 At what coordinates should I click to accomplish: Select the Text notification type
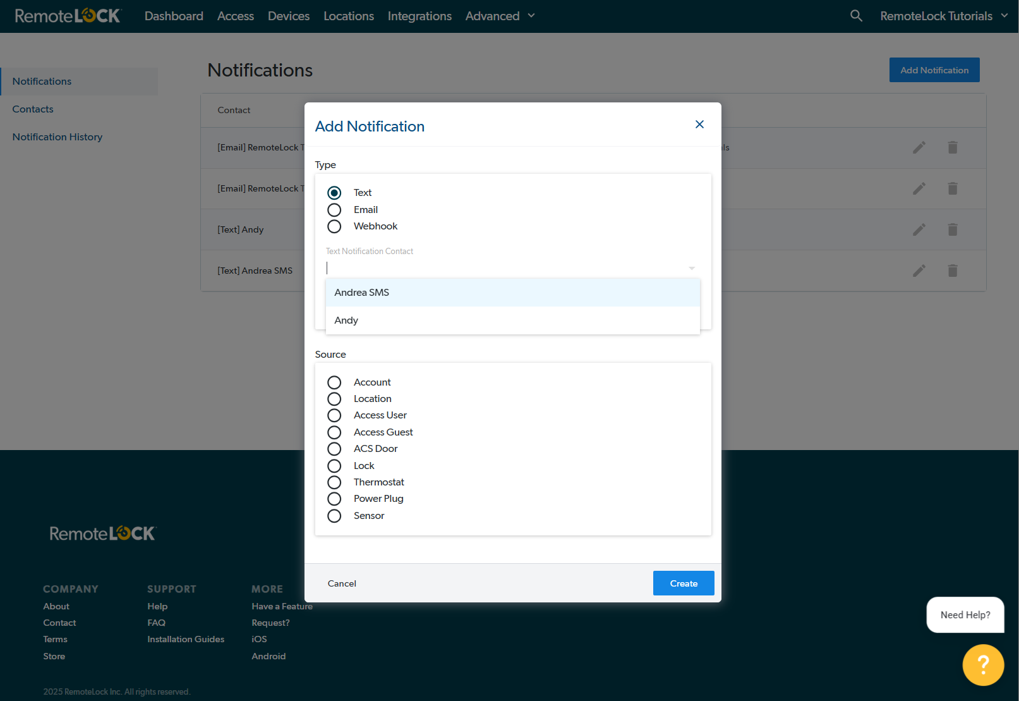[x=334, y=193]
